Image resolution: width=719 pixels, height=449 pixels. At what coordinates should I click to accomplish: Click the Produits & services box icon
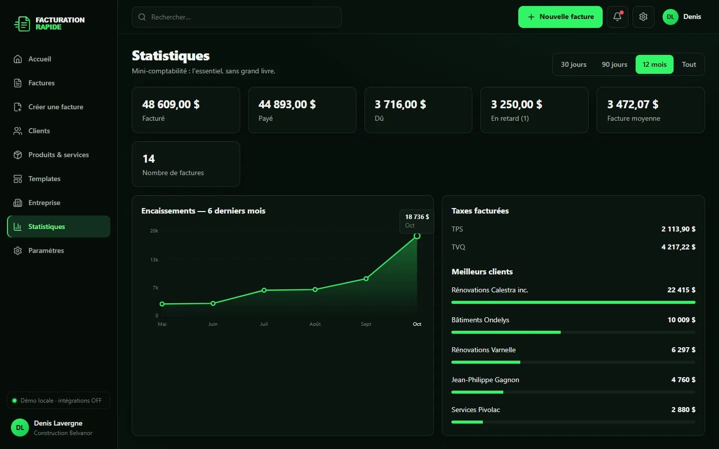pos(18,155)
